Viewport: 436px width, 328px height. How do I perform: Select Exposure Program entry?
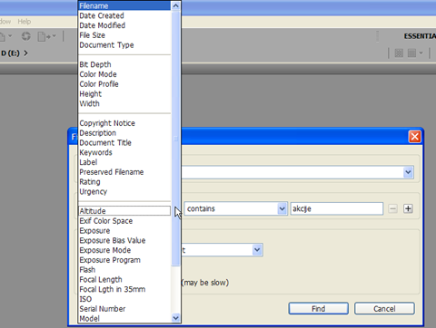124,260
